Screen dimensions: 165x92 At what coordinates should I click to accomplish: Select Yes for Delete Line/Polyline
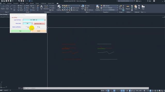pyautogui.click(x=27, y=27)
